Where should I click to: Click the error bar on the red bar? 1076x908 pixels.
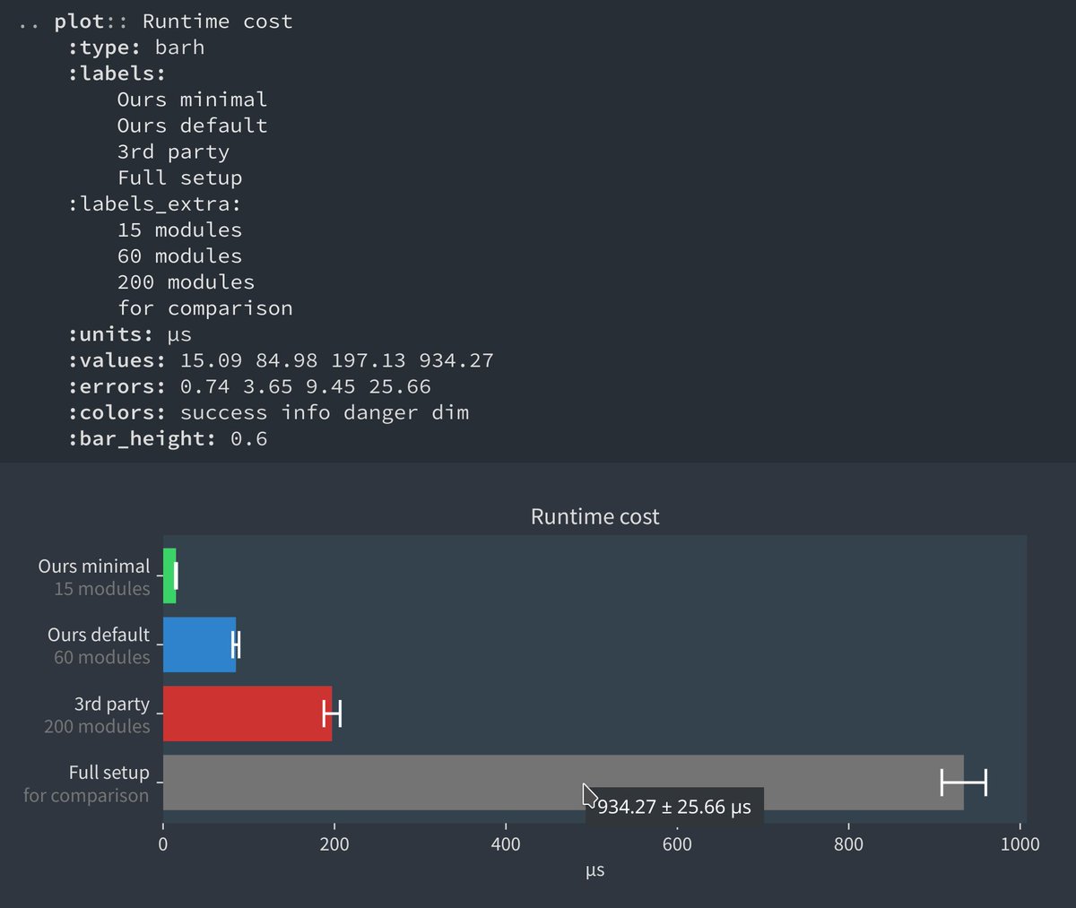(333, 713)
